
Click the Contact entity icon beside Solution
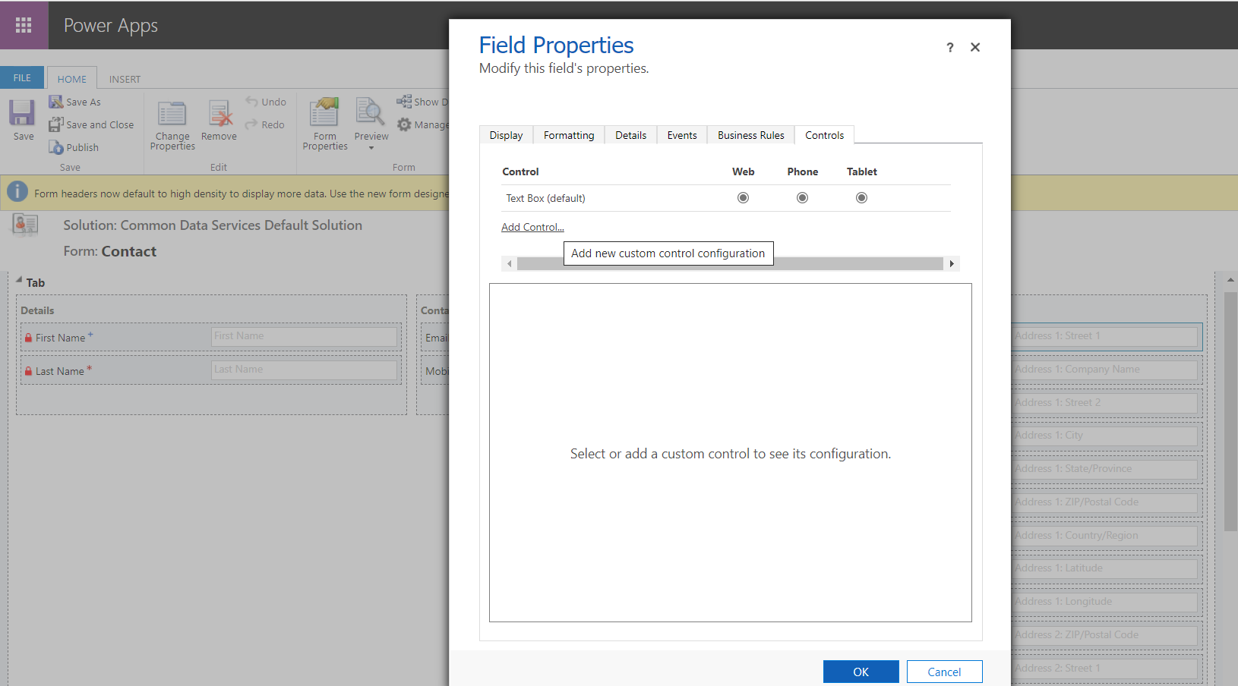(x=26, y=225)
